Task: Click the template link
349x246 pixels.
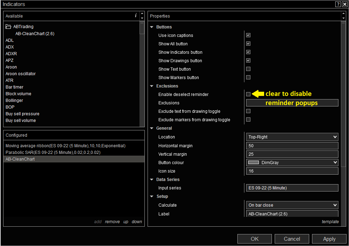Action: (330, 221)
